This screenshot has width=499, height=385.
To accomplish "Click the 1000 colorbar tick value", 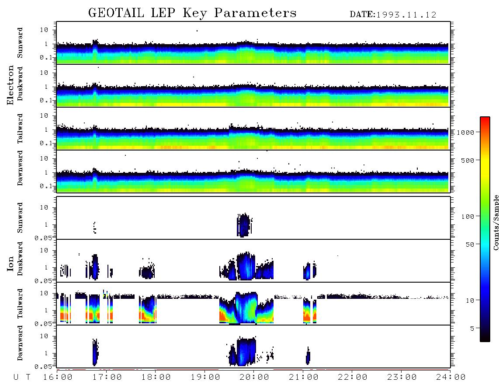I will click(465, 132).
